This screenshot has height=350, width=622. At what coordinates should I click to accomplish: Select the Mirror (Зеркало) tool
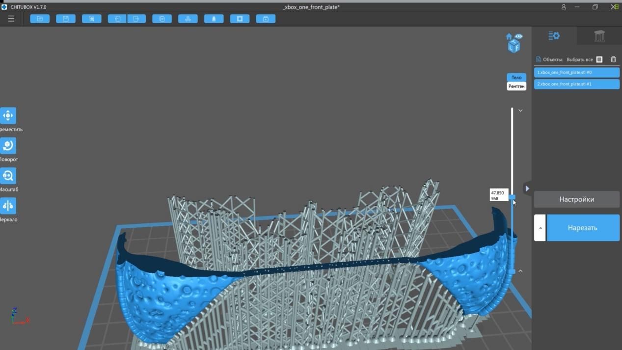8,206
